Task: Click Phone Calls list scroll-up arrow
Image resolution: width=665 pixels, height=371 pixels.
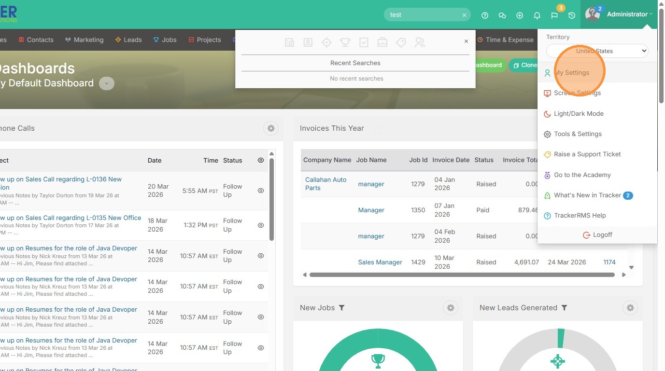Action: 272,154
